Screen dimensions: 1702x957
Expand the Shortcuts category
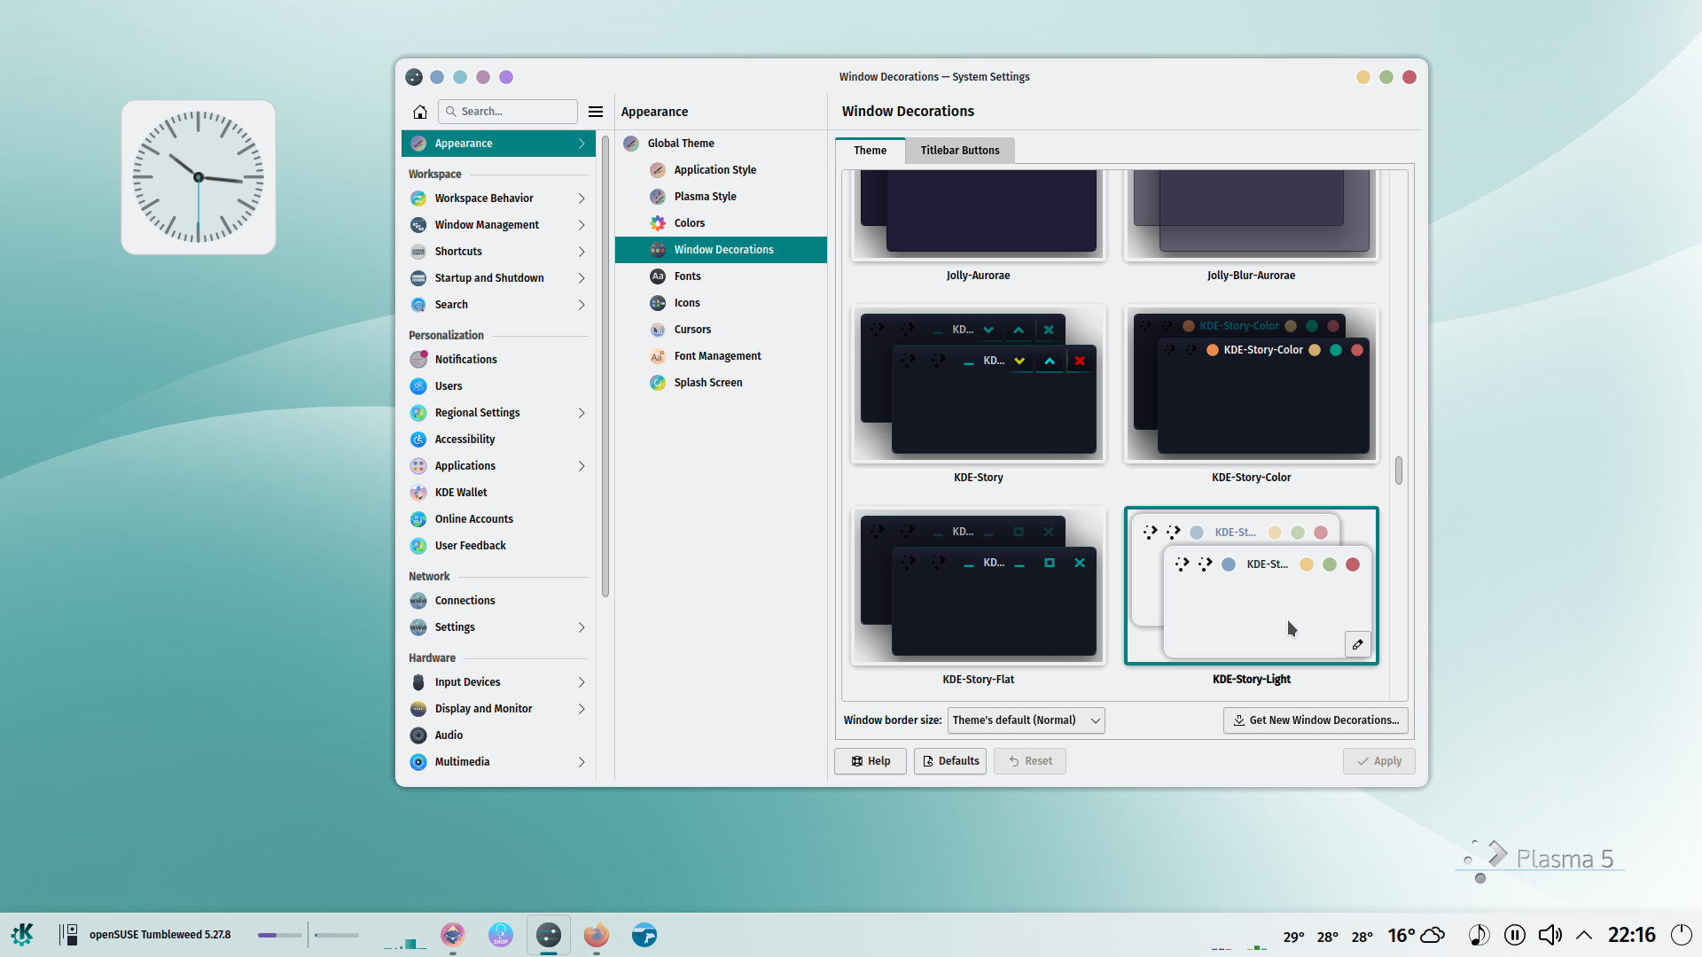[x=498, y=252]
